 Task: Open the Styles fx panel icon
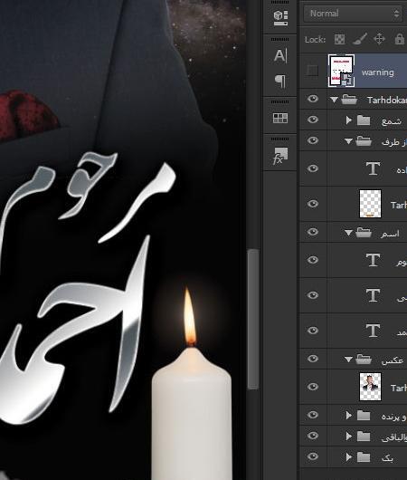coord(280,157)
